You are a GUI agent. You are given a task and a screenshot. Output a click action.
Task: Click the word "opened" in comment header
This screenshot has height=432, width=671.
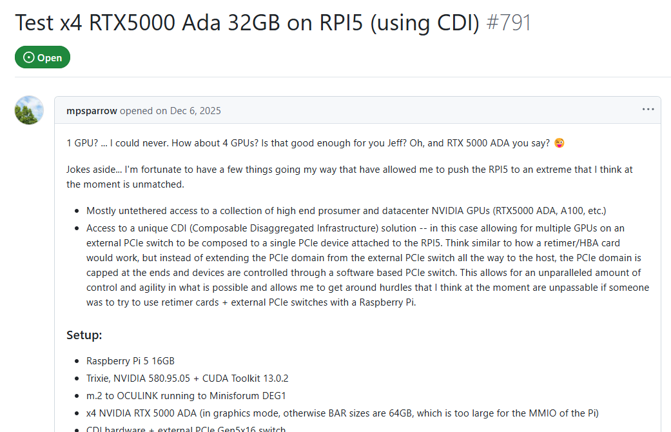point(136,111)
